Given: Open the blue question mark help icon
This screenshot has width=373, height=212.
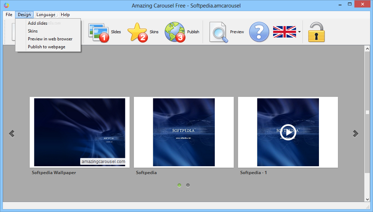Looking at the screenshot, I should click(x=259, y=32).
